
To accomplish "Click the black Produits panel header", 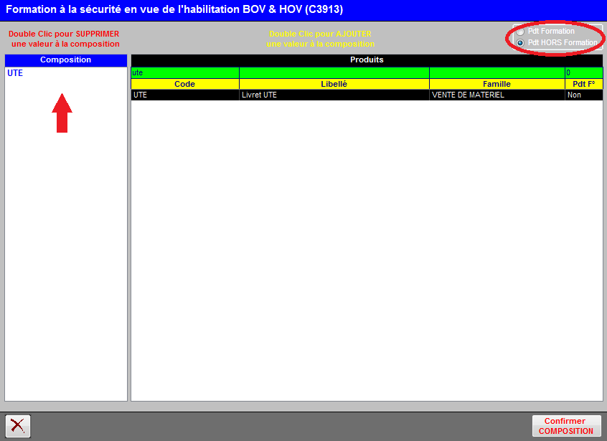I will tap(367, 60).
